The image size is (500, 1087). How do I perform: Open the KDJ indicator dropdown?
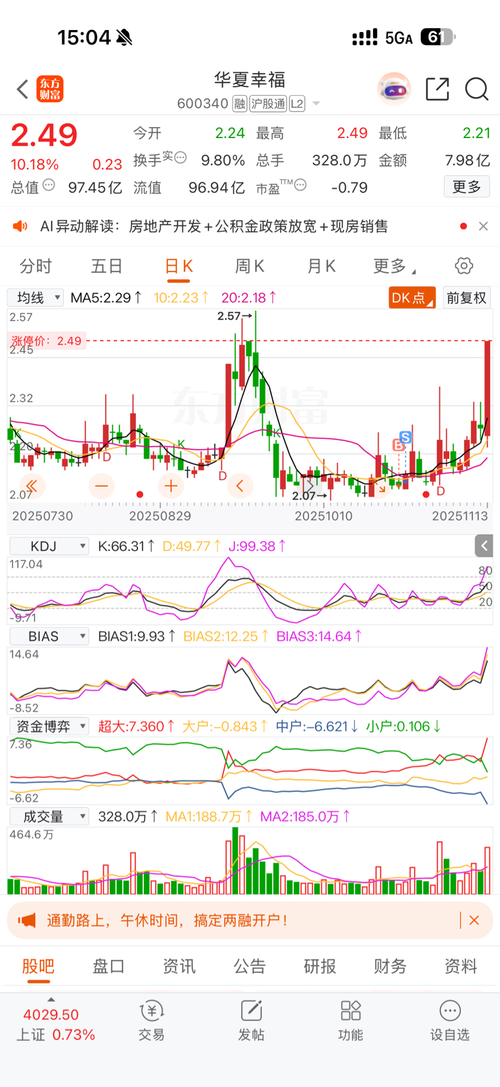coord(49,546)
